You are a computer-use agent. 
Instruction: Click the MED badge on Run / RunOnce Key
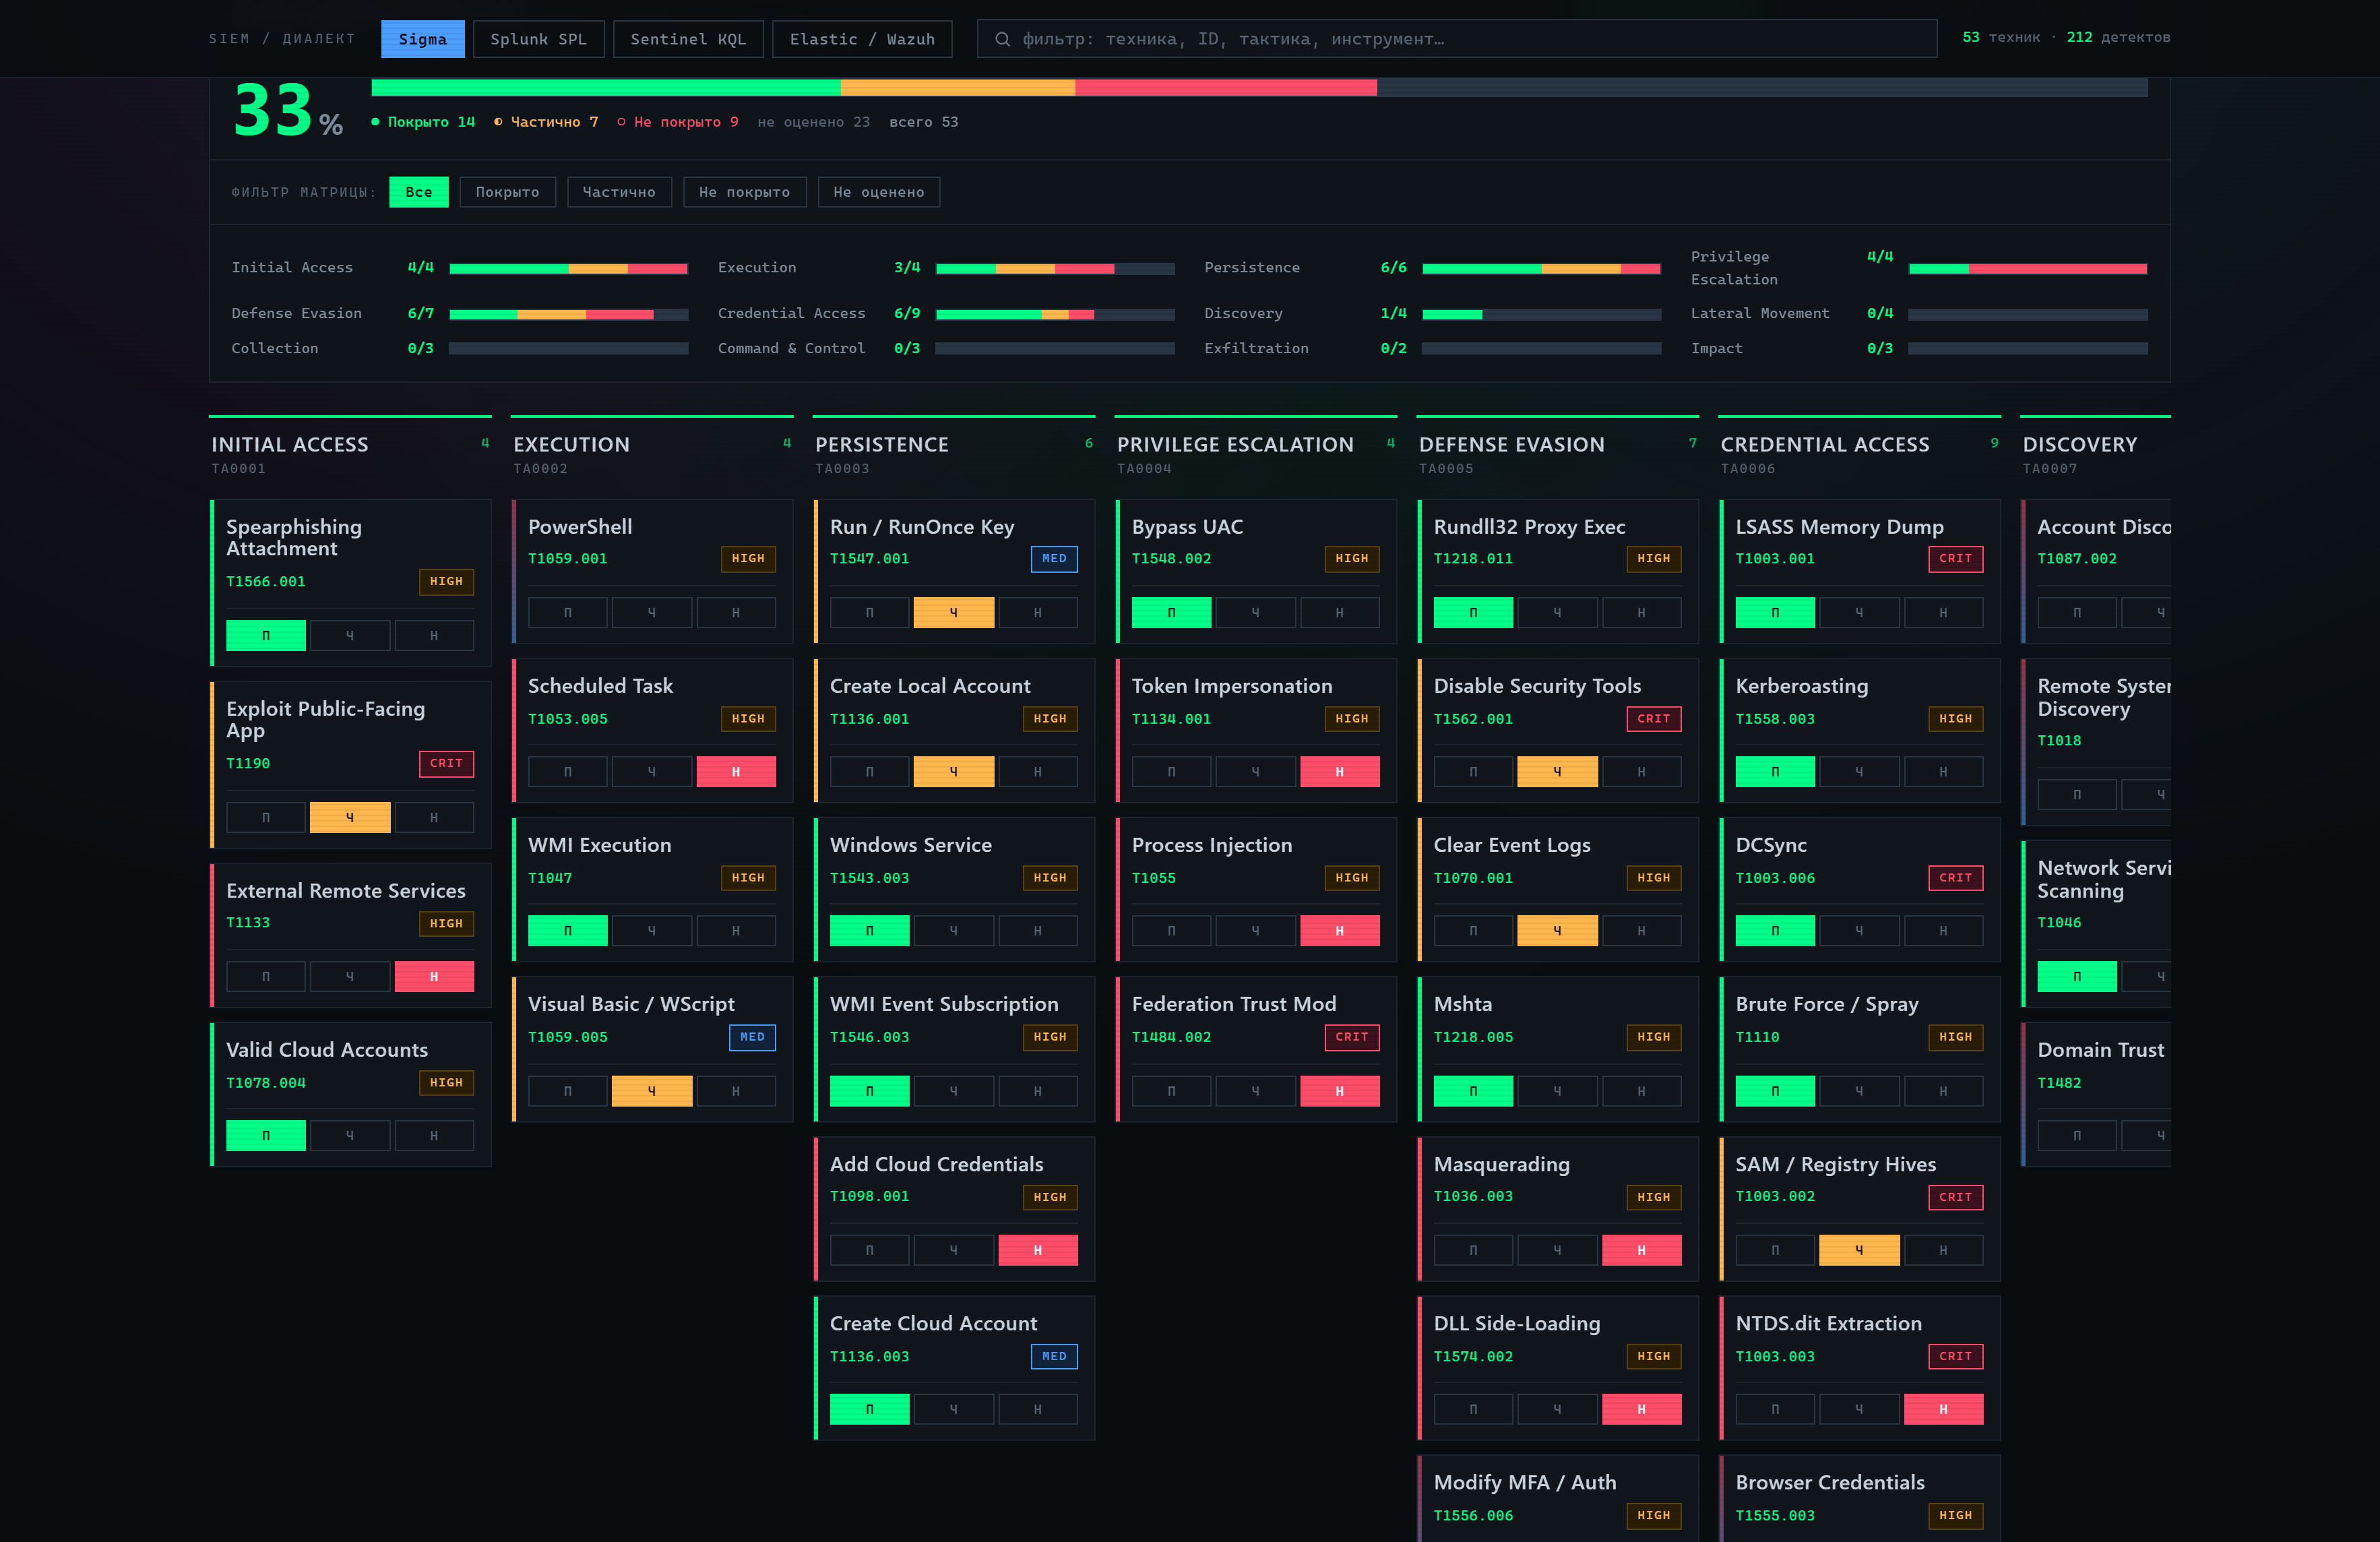click(x=1054, y=559)
